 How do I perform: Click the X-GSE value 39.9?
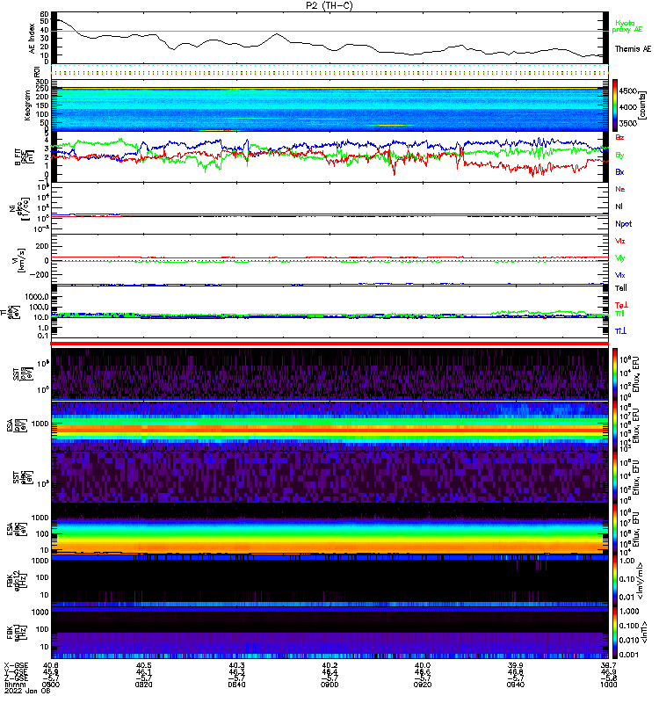pos(516,665)
